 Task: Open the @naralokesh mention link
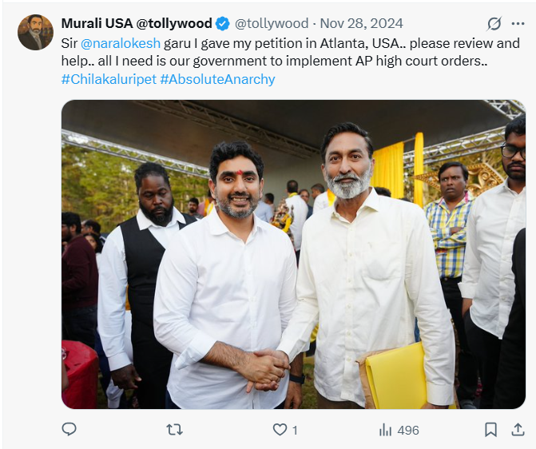point(121,43)
